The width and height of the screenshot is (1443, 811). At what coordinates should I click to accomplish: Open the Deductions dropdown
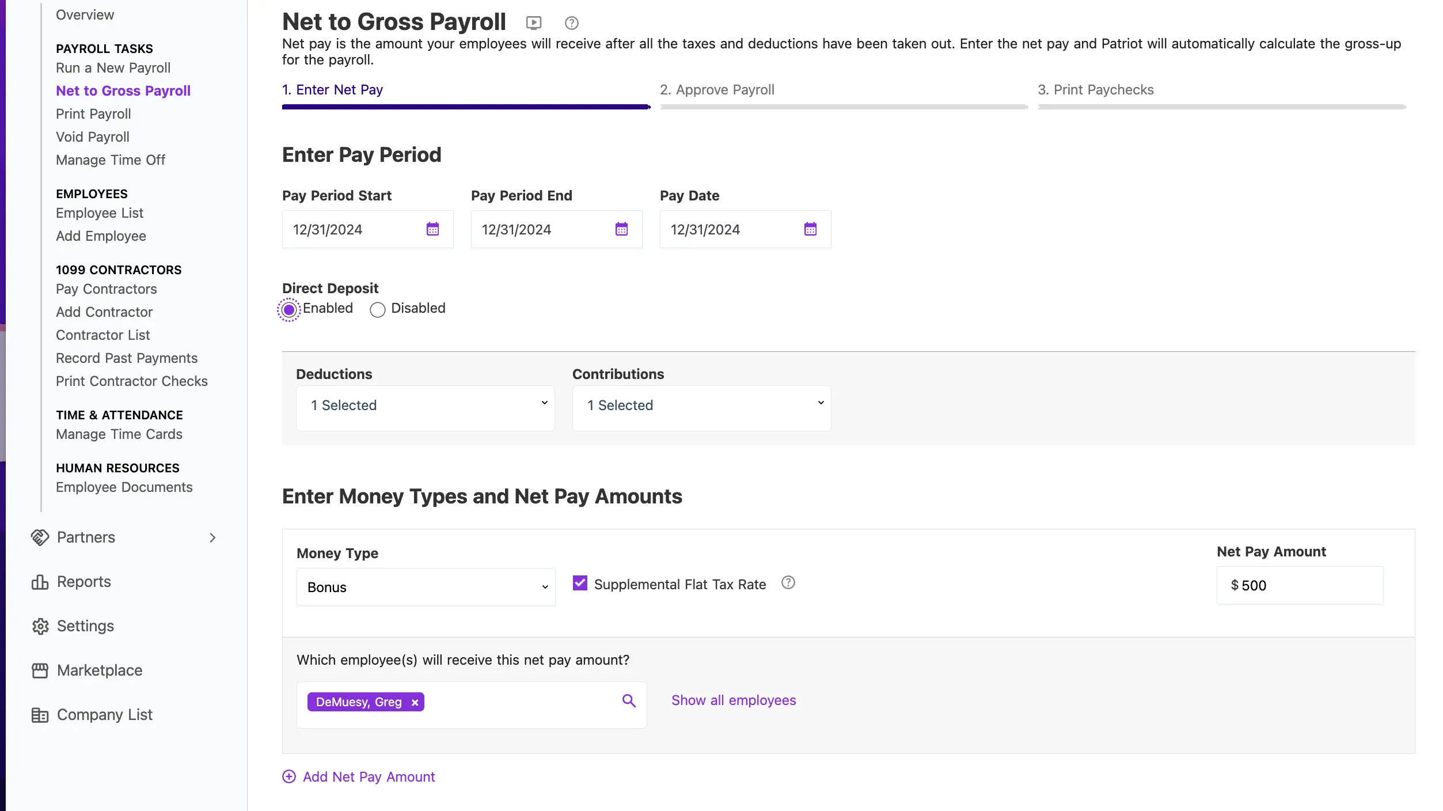tap(425, 406)
